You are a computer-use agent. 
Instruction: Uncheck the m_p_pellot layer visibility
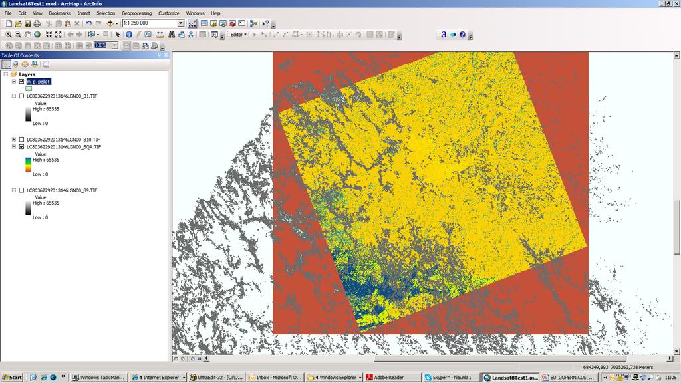21,82
